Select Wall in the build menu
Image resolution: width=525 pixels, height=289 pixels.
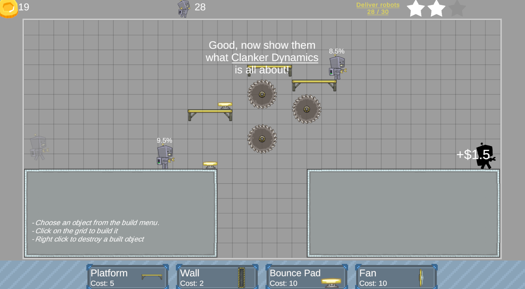217,277
